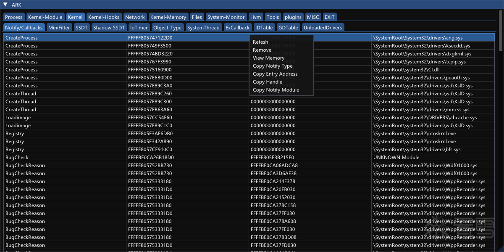Select address FFFFF8057E89C260 CreateThread row
Image resolution: width=504 pixels, height=252 pixels.
coord(249,94)
